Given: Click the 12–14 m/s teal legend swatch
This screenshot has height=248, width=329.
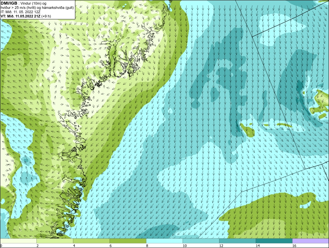Looking at the screenshot, I should pyautogui.click(x=238, y=241).
